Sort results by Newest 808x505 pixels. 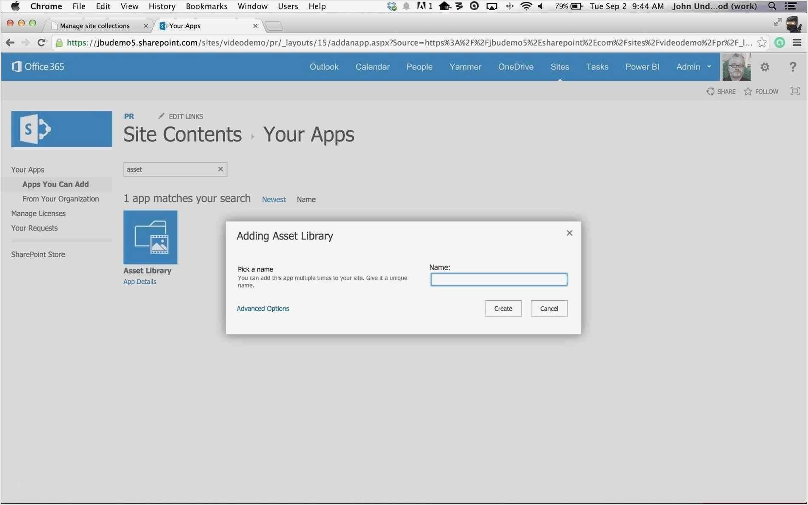(x=274, y=200)
